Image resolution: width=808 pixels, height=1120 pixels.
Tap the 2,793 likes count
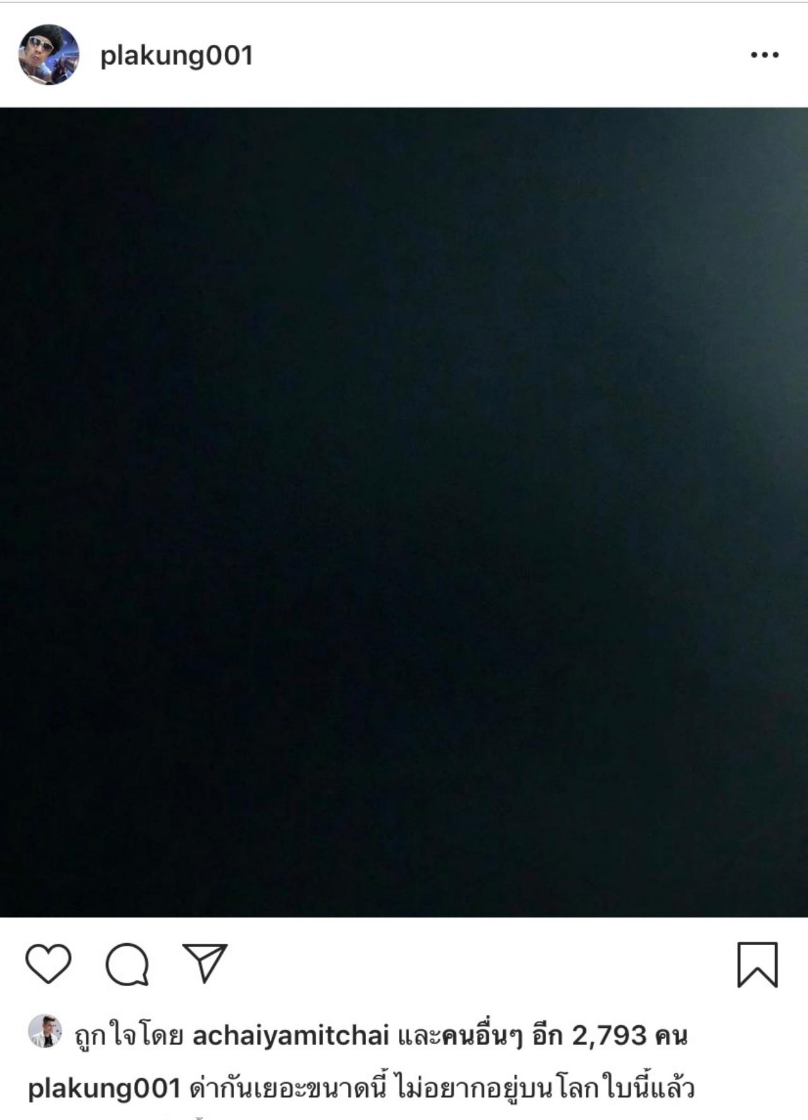[609, 1036]
